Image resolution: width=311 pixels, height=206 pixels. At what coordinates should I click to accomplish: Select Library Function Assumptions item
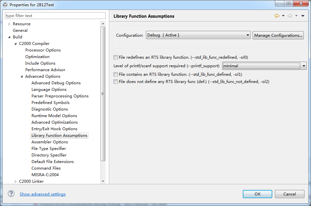(59, 135)
